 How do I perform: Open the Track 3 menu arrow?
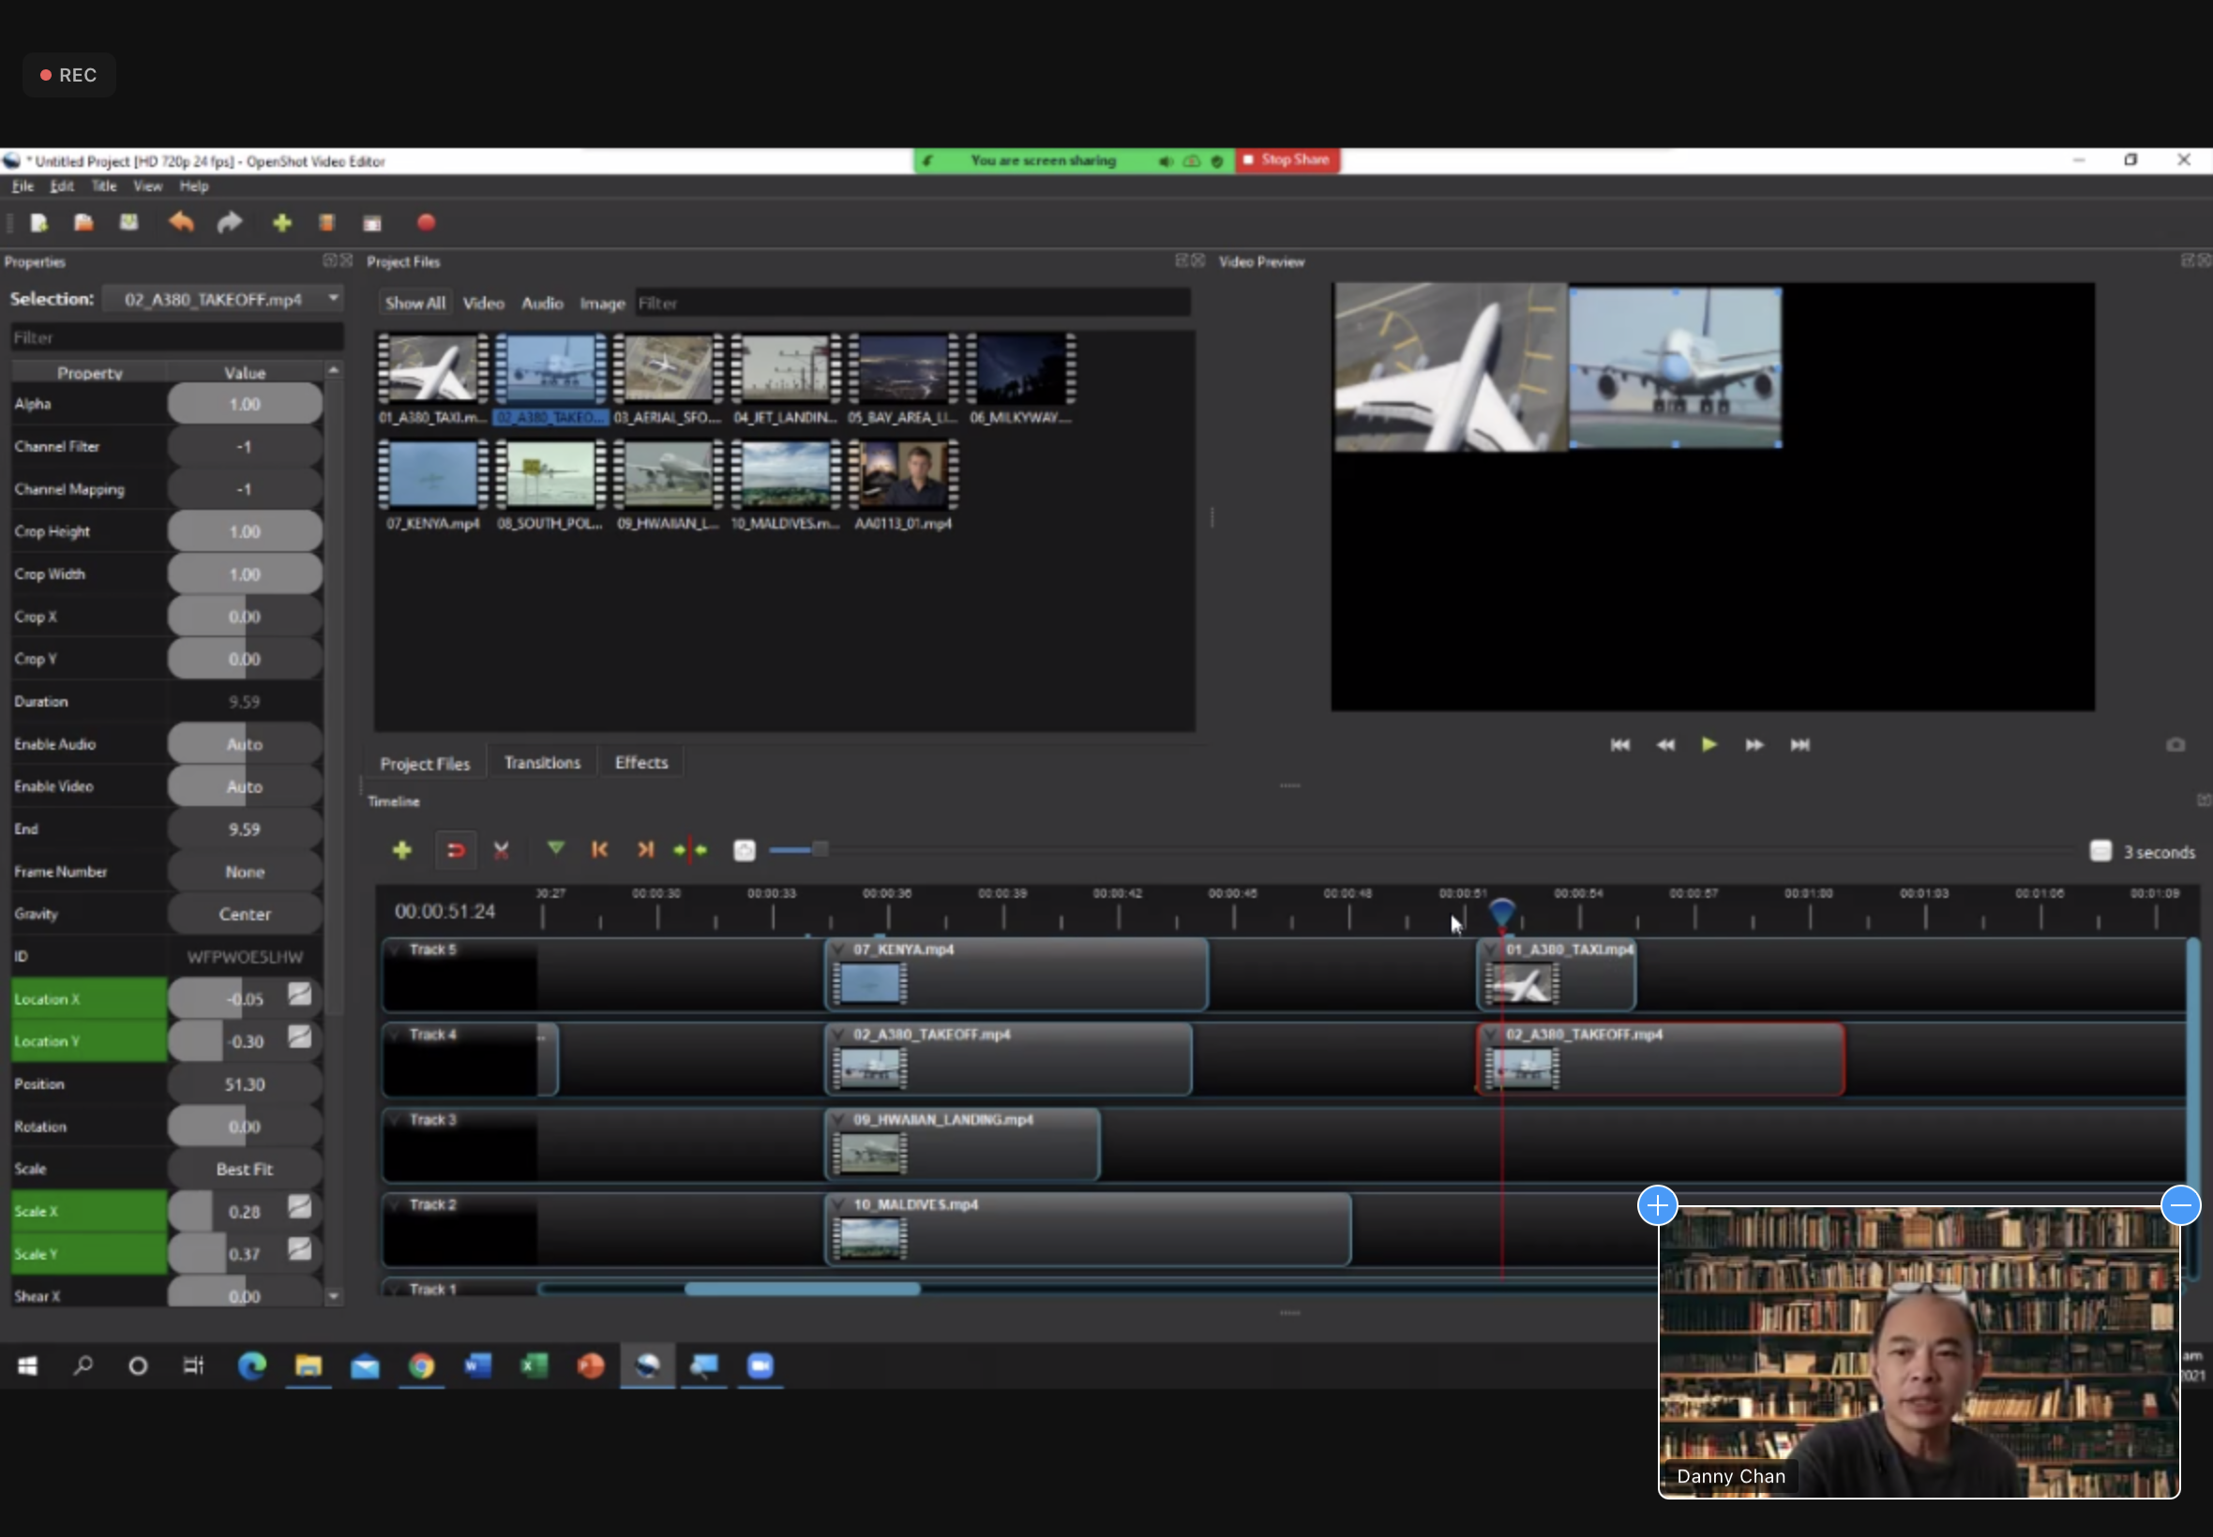395,1120
